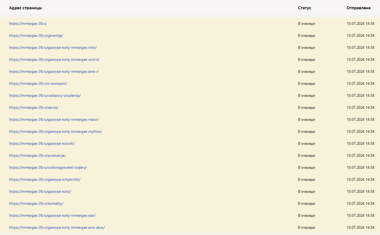
Task: Open the gazovye-schjotchiki link
Action: pos(45,179)
